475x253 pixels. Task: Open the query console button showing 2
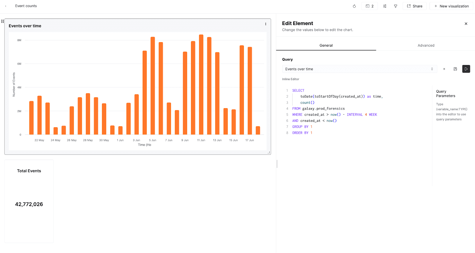[x=369, y=6]
